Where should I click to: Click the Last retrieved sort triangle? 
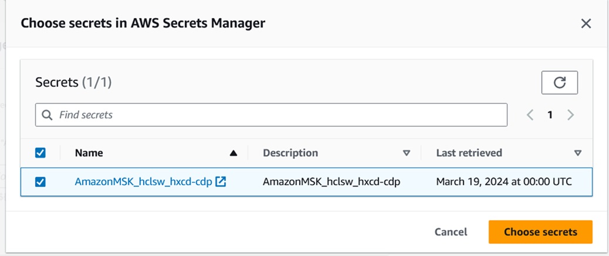click(578, 153)
